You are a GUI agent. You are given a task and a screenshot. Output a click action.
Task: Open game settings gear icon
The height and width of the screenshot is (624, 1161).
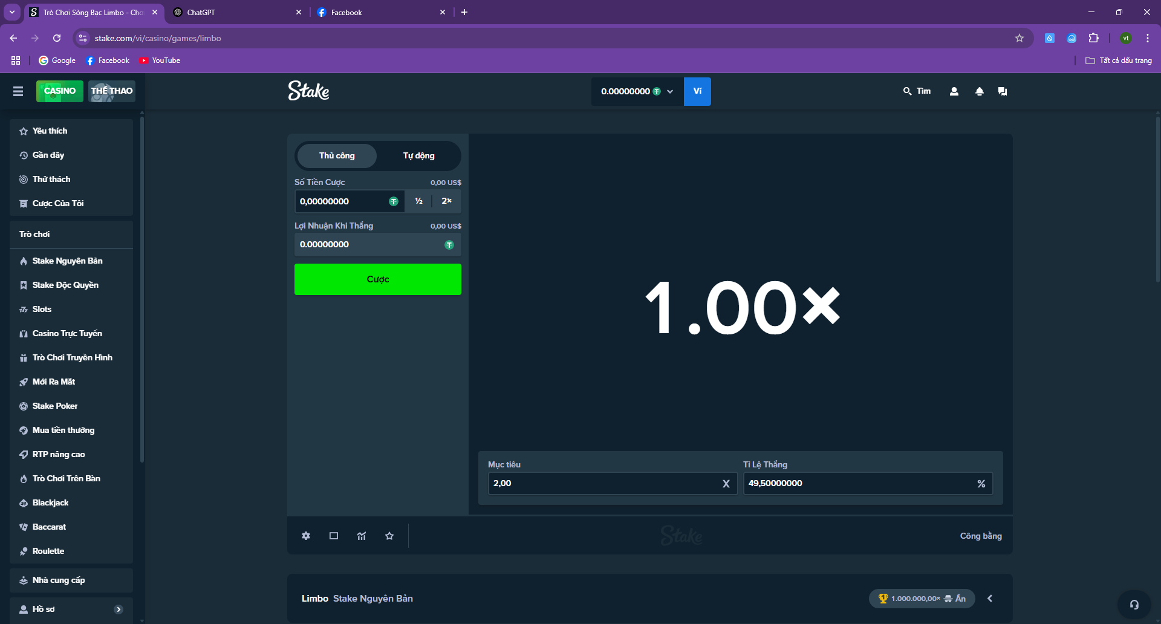point(306,536)
